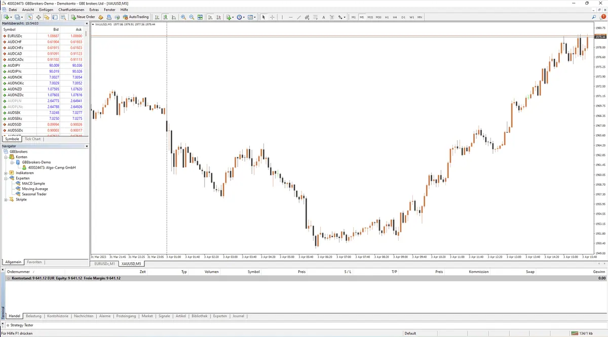Open the Strategy Tester toolbar icon
This screenshot has height=337, width=608.
tap(63, 17)
